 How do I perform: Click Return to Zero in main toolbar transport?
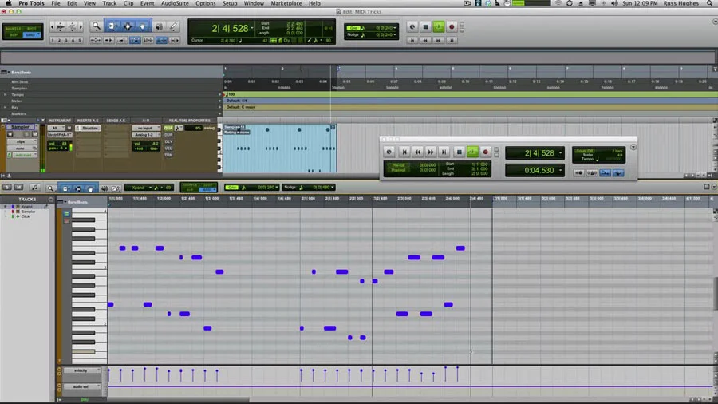tap(412, 40)
